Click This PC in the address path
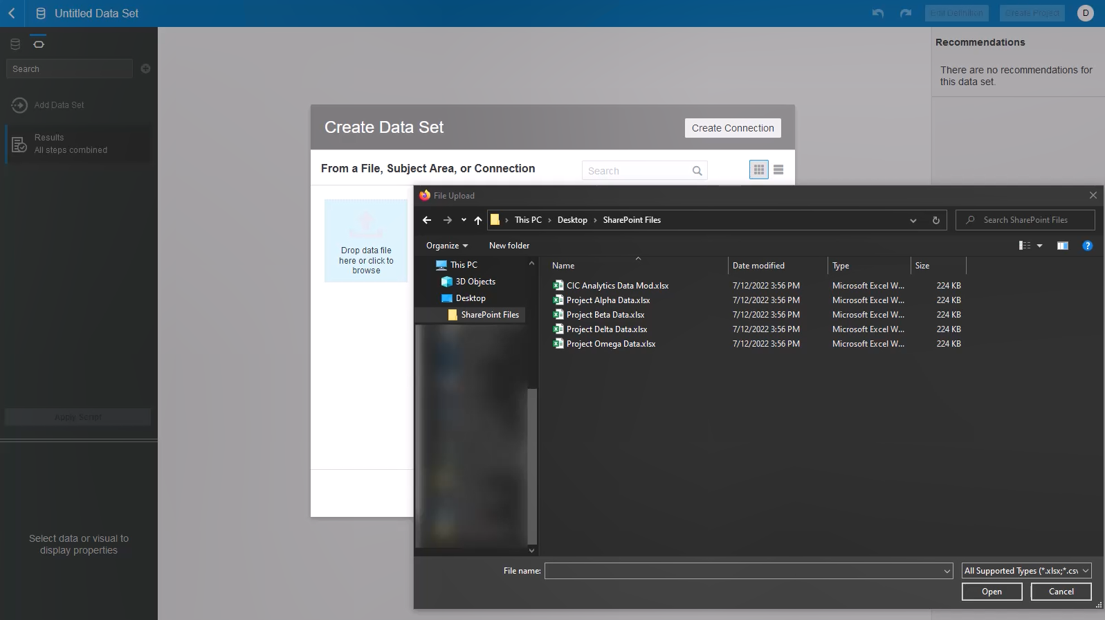The width and height of the screenshot is (1105, 620). [528, 220]
